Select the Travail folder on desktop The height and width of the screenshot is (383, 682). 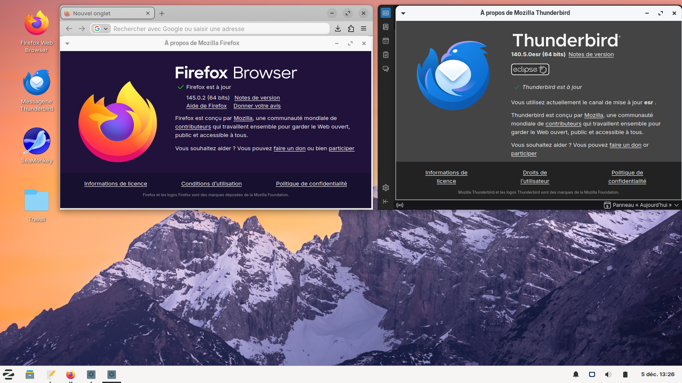[37, 206]
